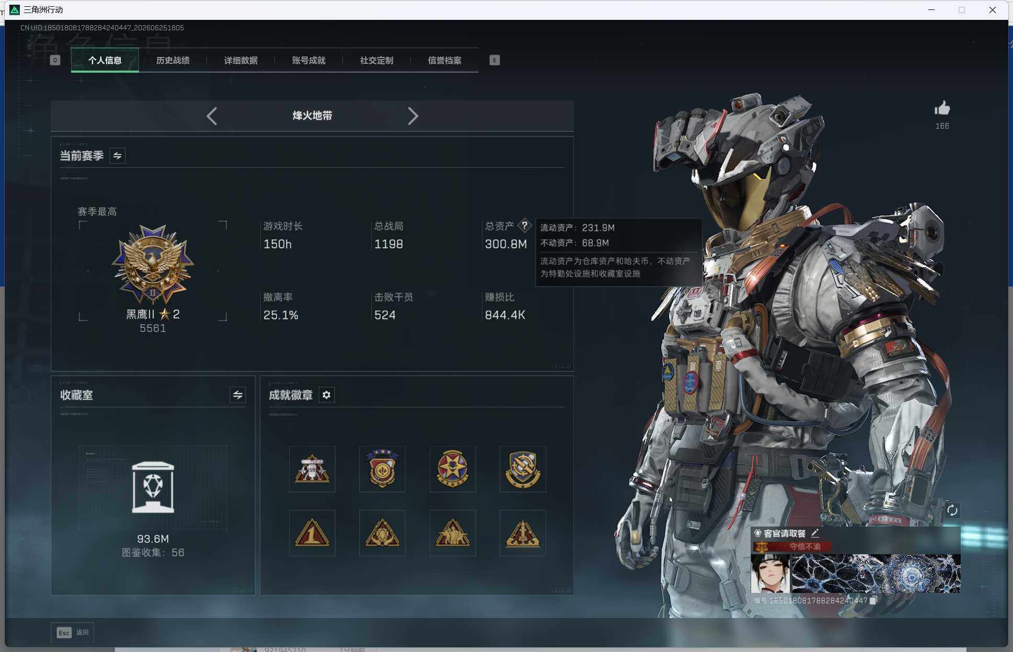Click the like count 166
Image resolution: width=1013 pixels, height=652 pixels.
pyautogui.click(x=942, y=126)
